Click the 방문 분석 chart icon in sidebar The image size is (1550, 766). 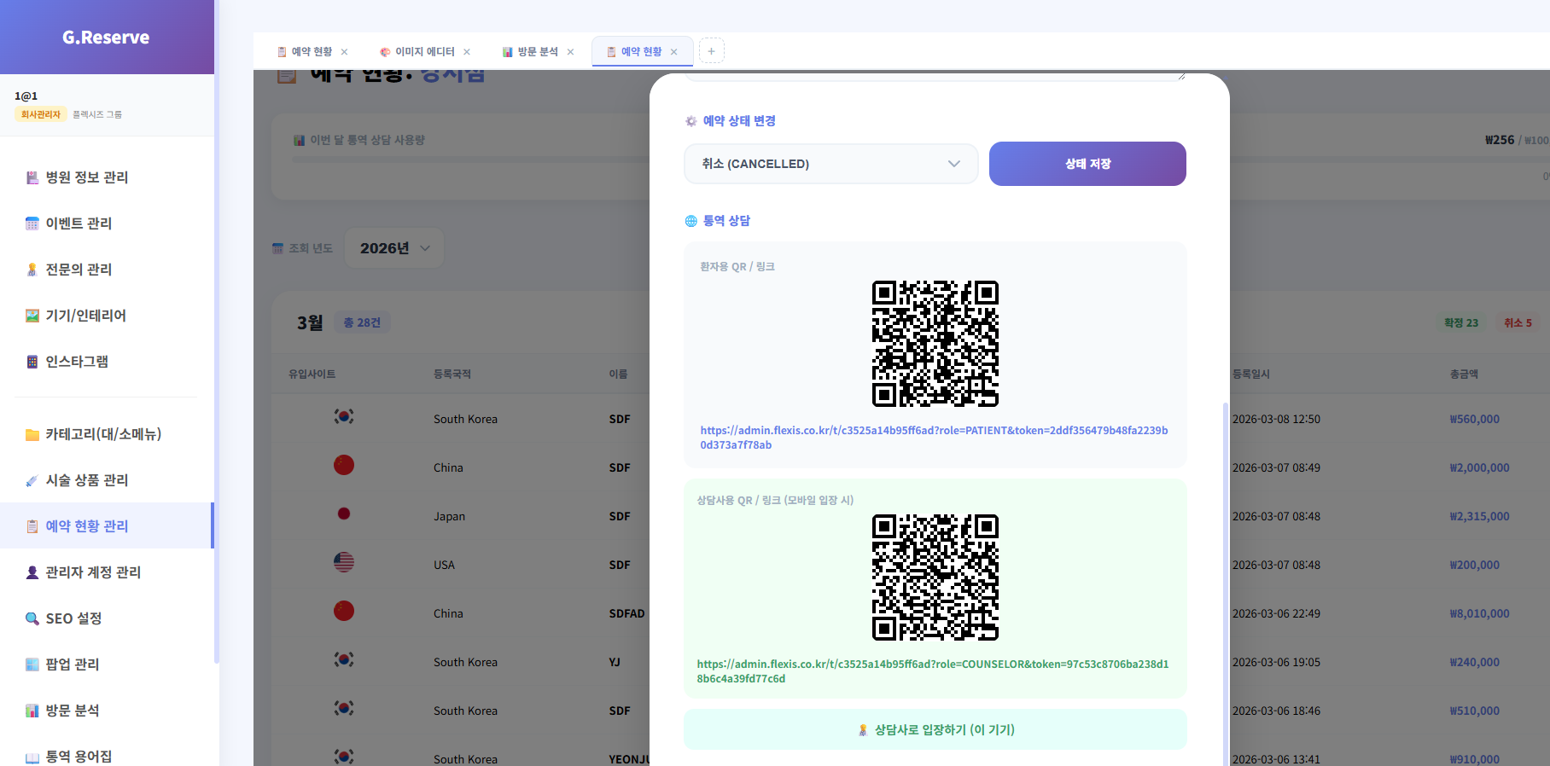(x=32, y=711)
